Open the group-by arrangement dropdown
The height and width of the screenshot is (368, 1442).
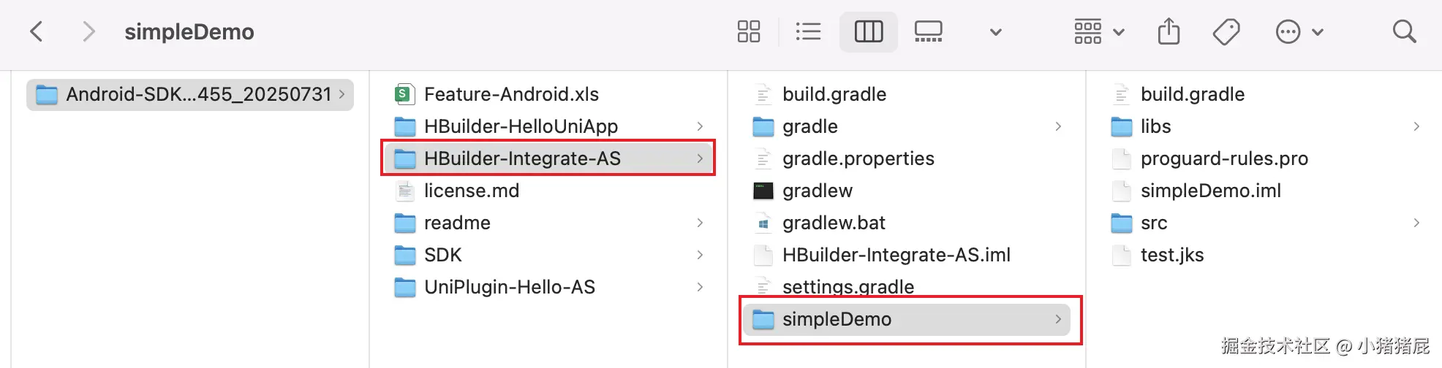1098,31
